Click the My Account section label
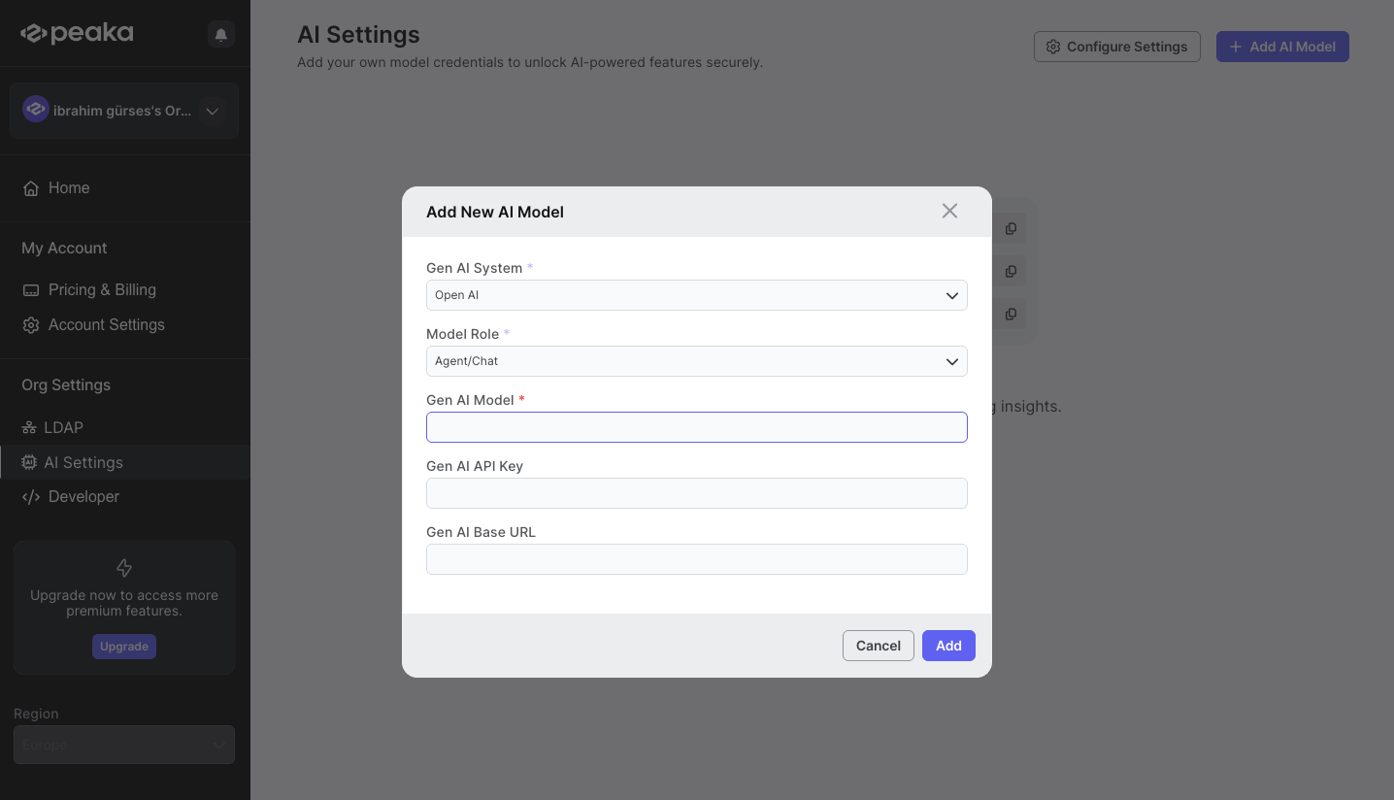This screenshot has width=1394, height=800. (64, 248)
